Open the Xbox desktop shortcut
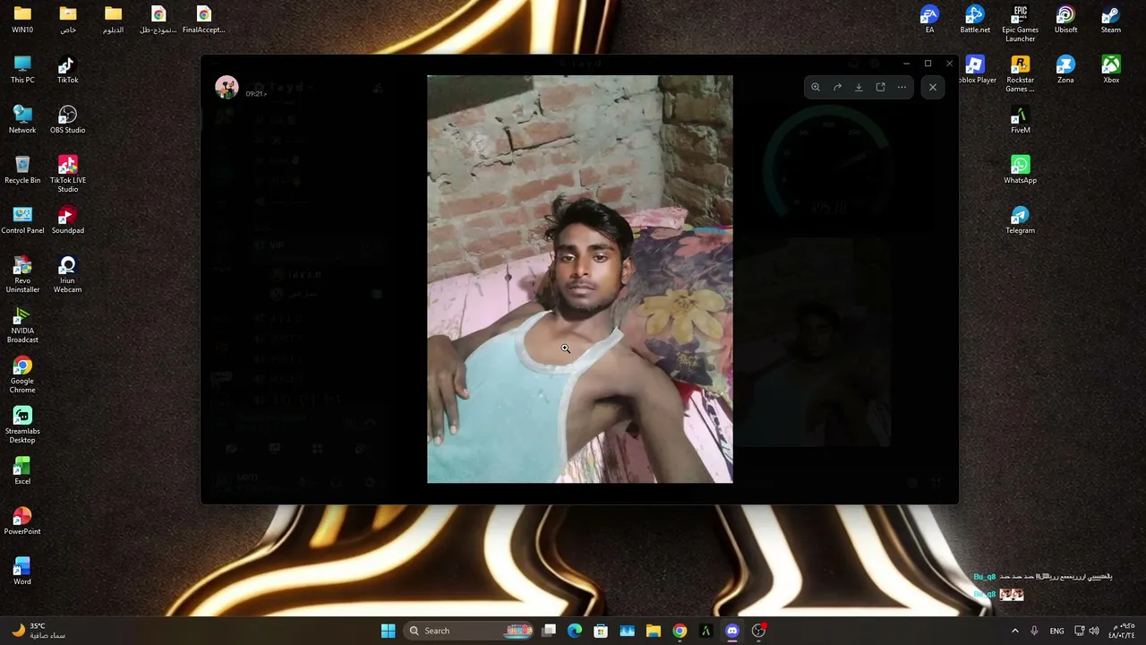This screenshot has height=645, width=1146. click(1111, 70)
